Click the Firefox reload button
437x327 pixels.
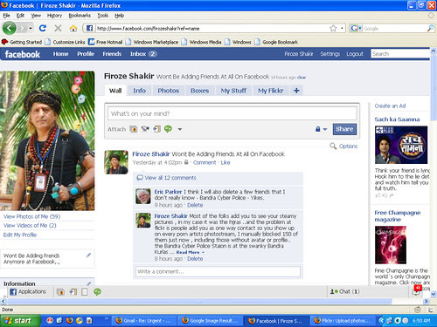click(43, 28)
